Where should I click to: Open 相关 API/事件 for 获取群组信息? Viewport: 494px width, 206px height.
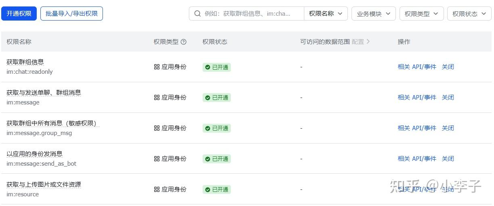point(417,67)
